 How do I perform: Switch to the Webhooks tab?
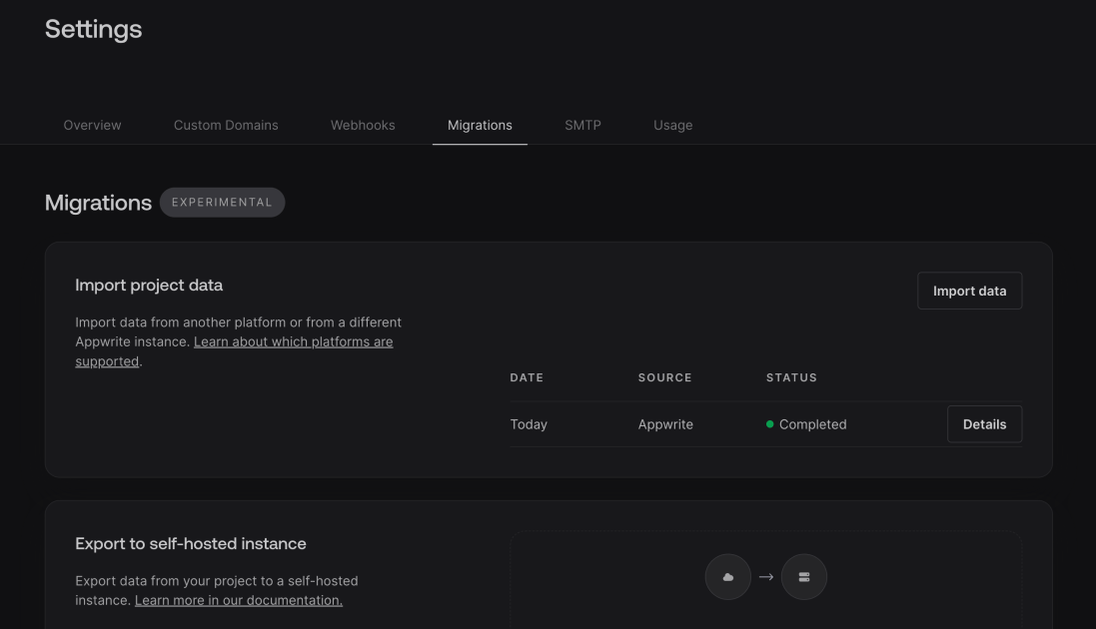tap(362, 125)
